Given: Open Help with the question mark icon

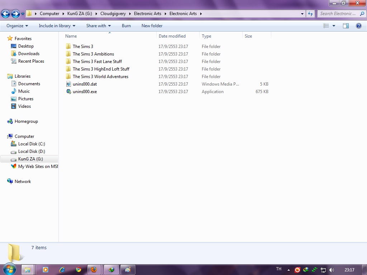Looking at the screenshot, I should point(358,26).
